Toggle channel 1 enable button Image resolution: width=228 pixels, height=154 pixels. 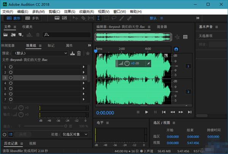[188, 66]
